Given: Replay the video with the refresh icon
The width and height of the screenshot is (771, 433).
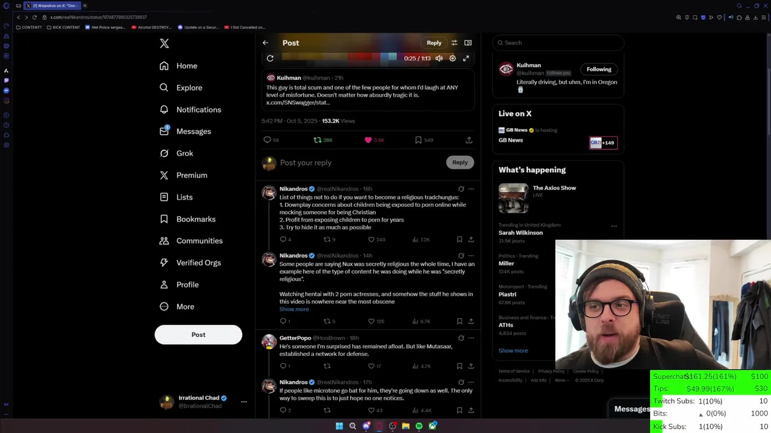Looking at the screenshot, I should coord(270,58).
